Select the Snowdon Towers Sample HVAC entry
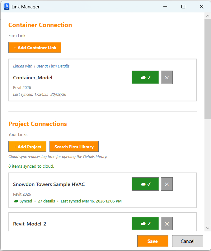The height and width of the screenshot is (251, 211). pos(49,184)
